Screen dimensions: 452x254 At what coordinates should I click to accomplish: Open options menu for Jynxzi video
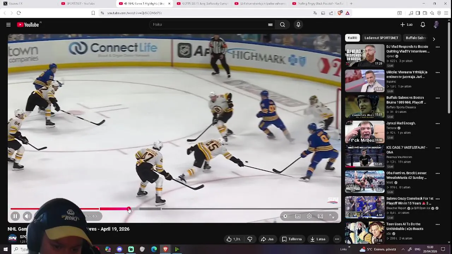(x=438, y=123)
